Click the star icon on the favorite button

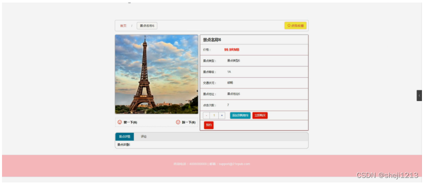[x=289, y=26]
